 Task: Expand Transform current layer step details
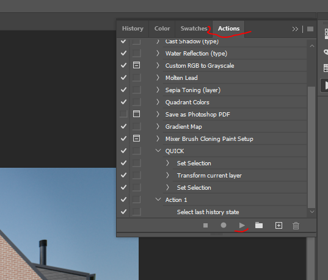[167, 175]
